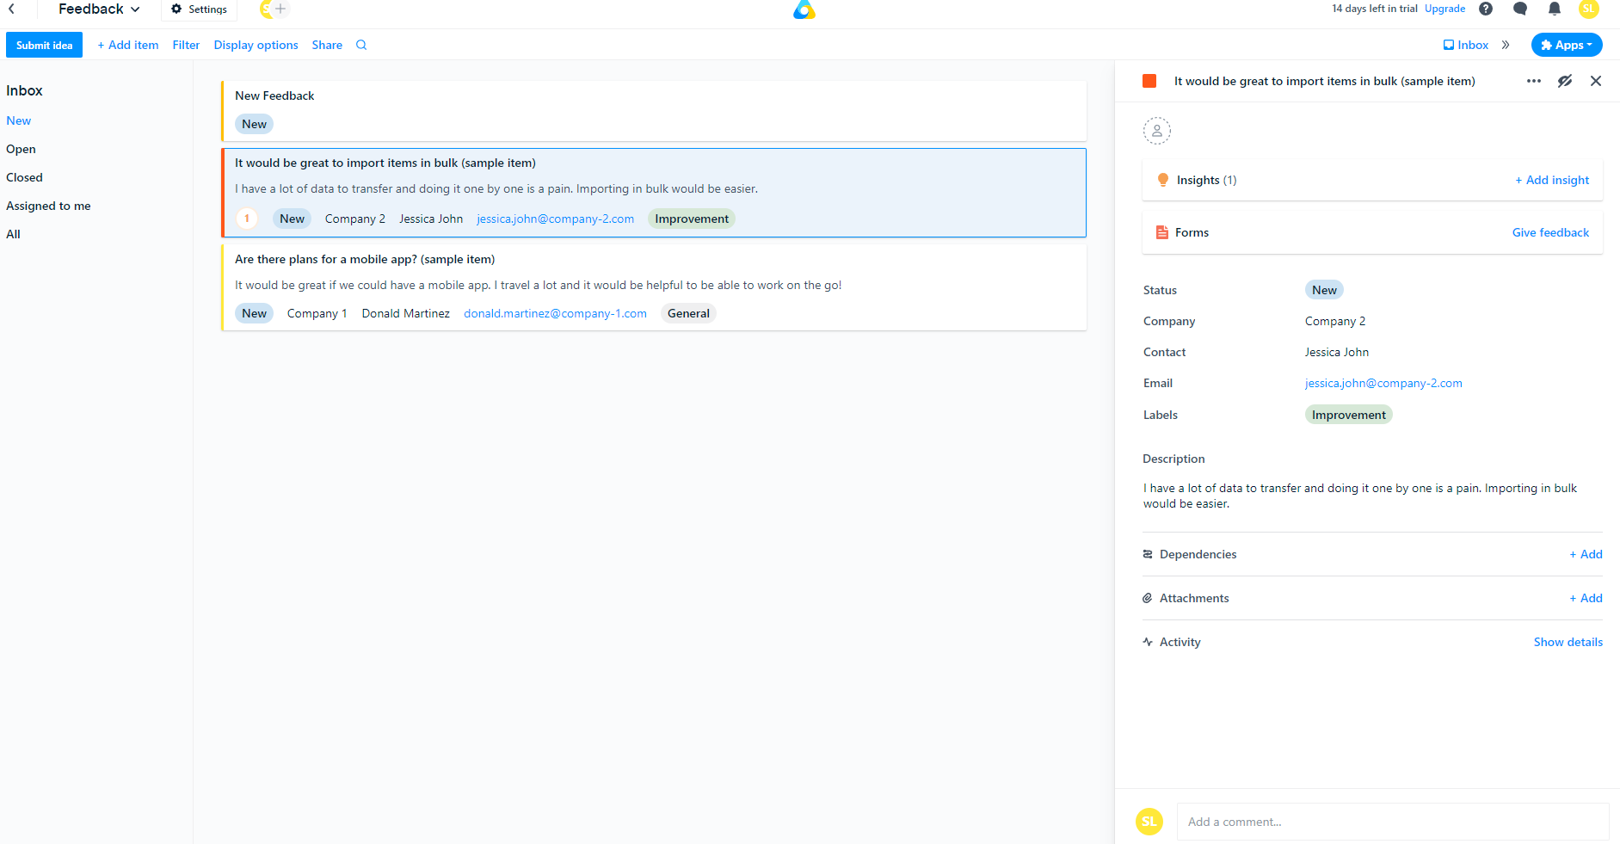Close the item detail panel
Screen dimensions: 1620x844
coord(1596,81)
